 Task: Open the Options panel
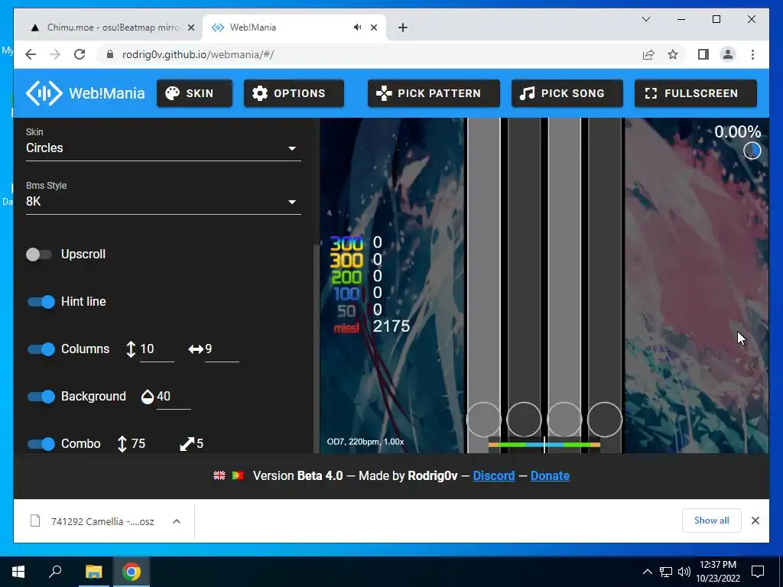tap(294, 93)
